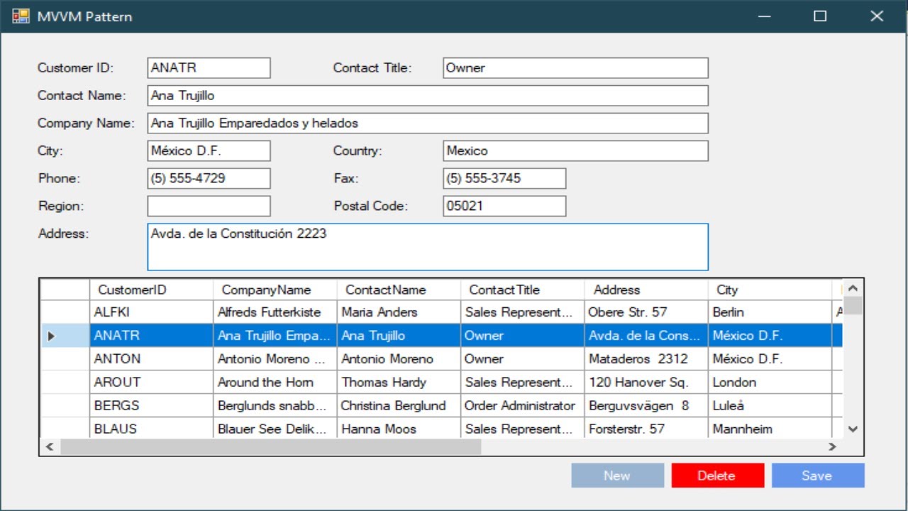Sort by the City column header
Viewport: 908px width, 511px height.
[x=770, y=290]
